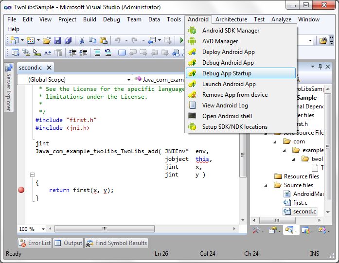Start debugging with the green play icon
The width and height of the screenshot is (339, 263).
coord(181,40)
